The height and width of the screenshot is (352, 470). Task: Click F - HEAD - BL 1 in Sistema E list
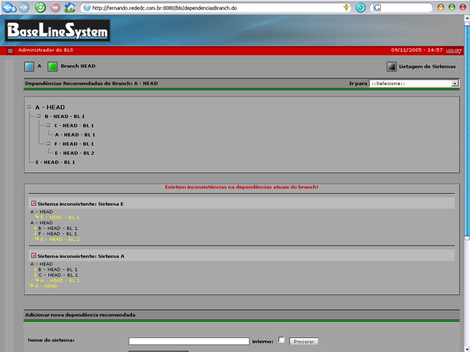[58, 233]
